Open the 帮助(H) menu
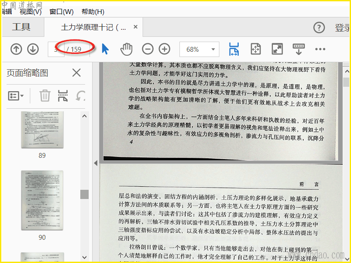Screen dimensions: 351x263 coord(93,11)
